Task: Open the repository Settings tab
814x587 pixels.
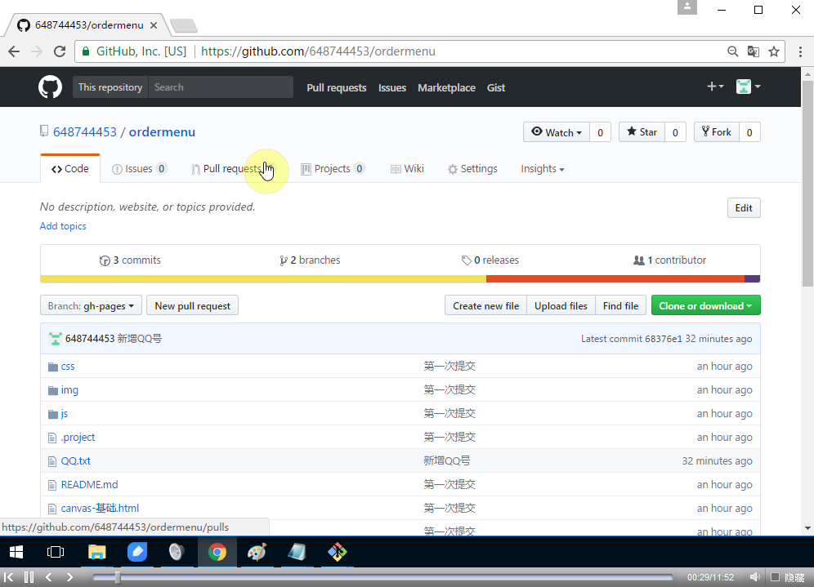Action: click(472, 169)
